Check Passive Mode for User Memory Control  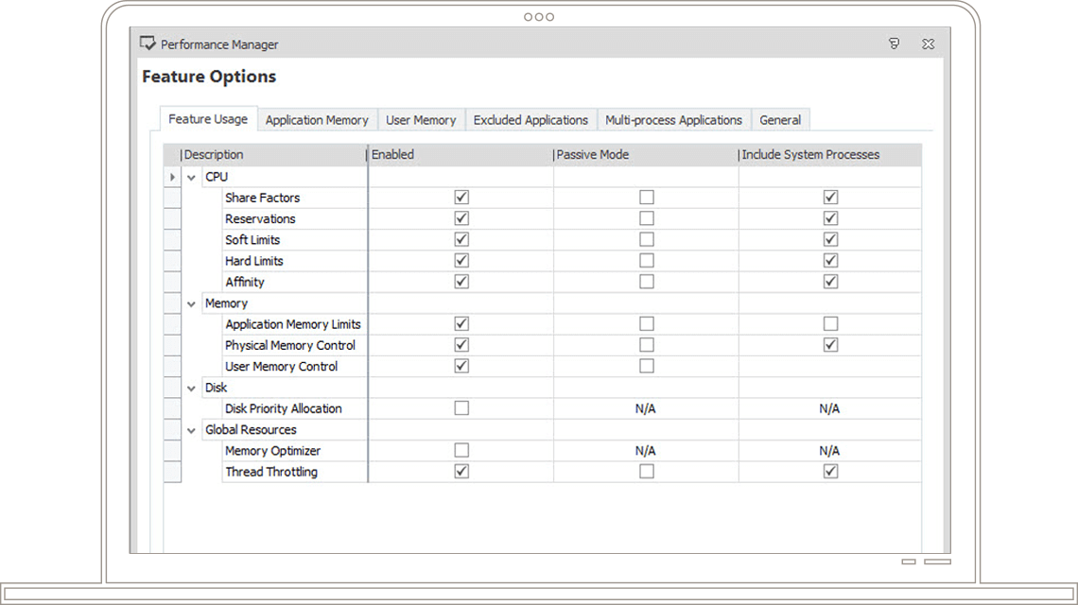(x=646, y=366)
